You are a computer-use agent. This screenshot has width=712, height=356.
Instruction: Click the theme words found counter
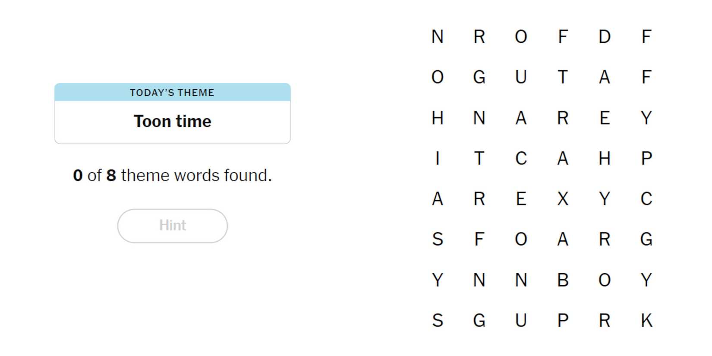(172, 175)
